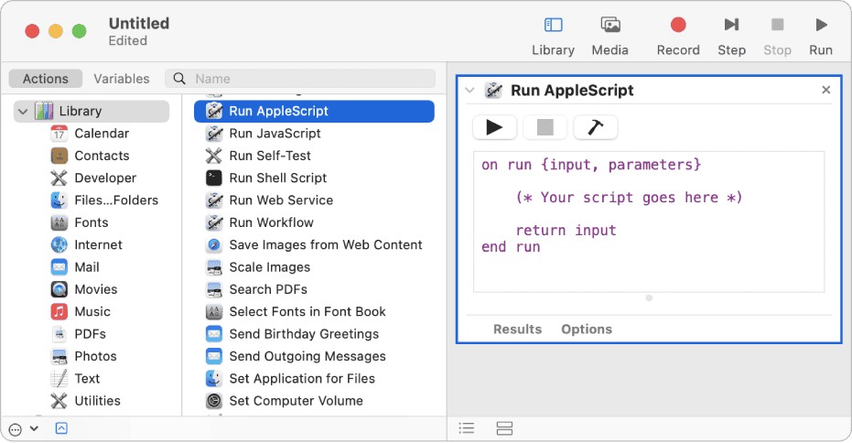Screen dimensions: 852x443
Task: Run the workflow from toolbar
Action: point(821,35)
